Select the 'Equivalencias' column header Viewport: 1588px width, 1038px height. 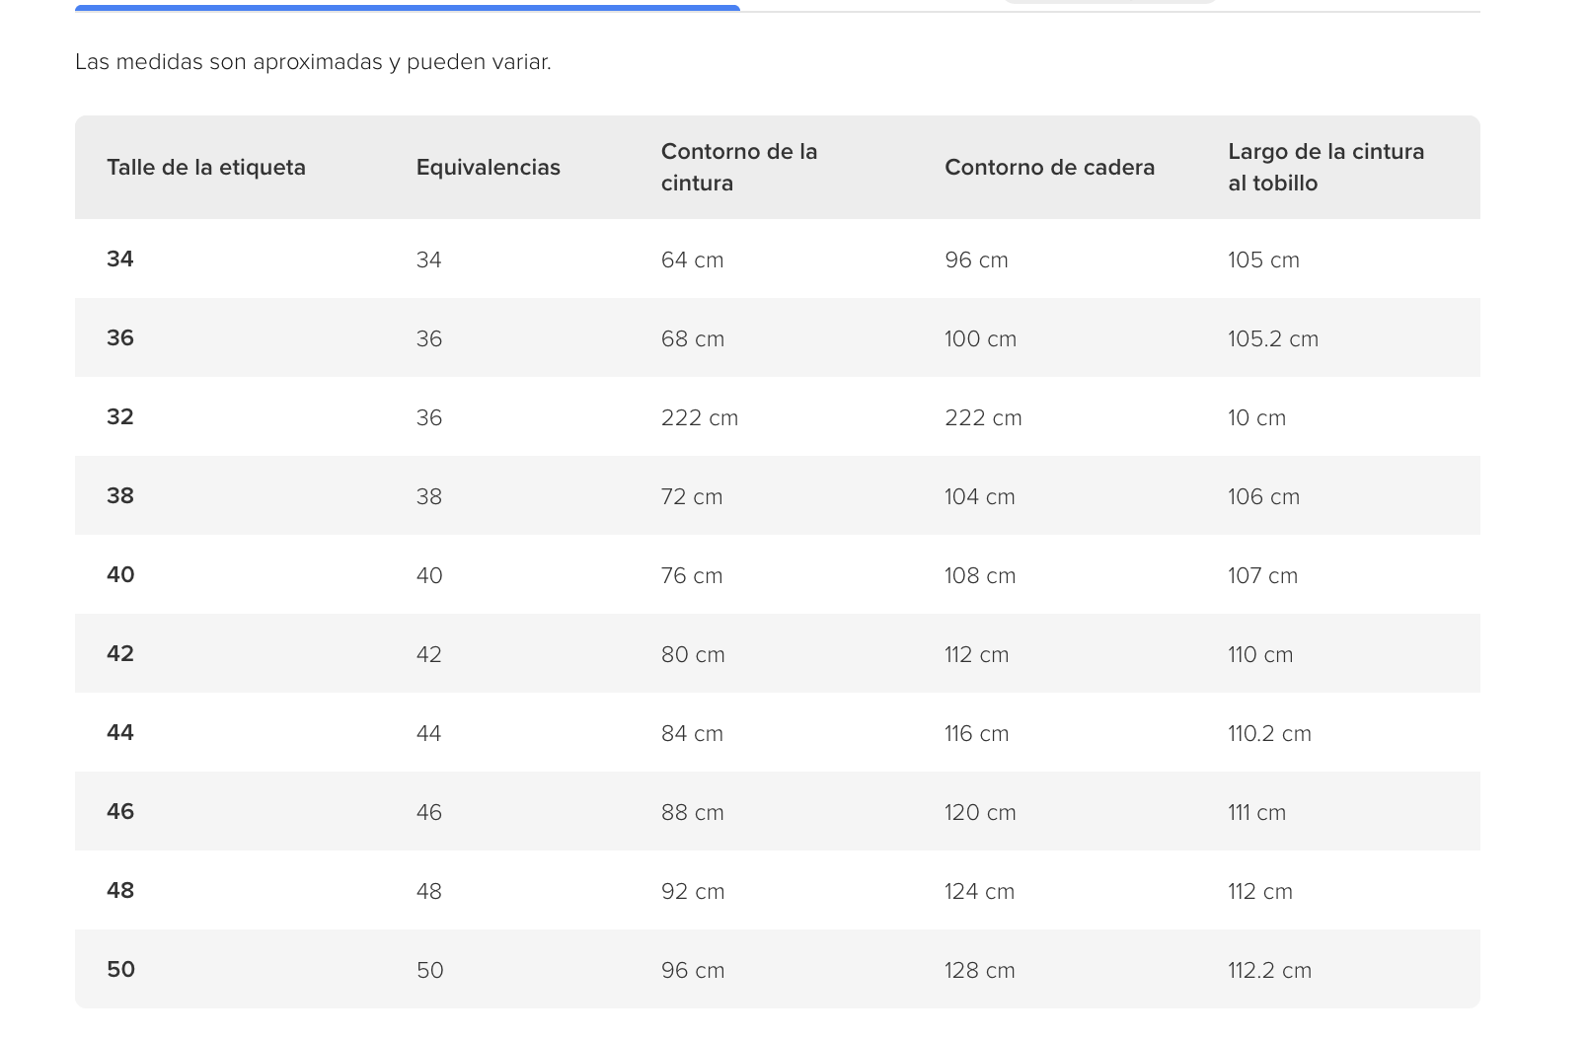[489, 168]
